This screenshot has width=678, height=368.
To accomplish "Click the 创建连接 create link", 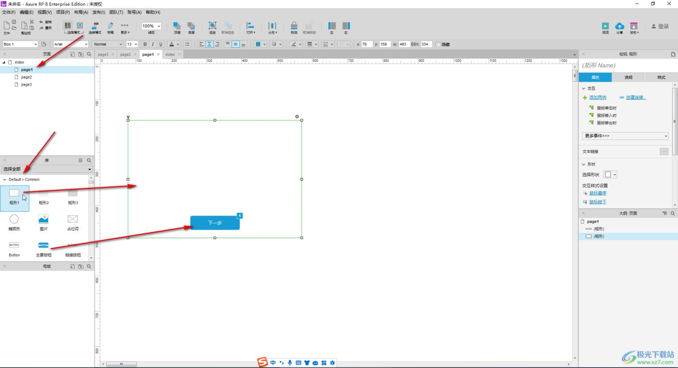I will coord(636,98).
